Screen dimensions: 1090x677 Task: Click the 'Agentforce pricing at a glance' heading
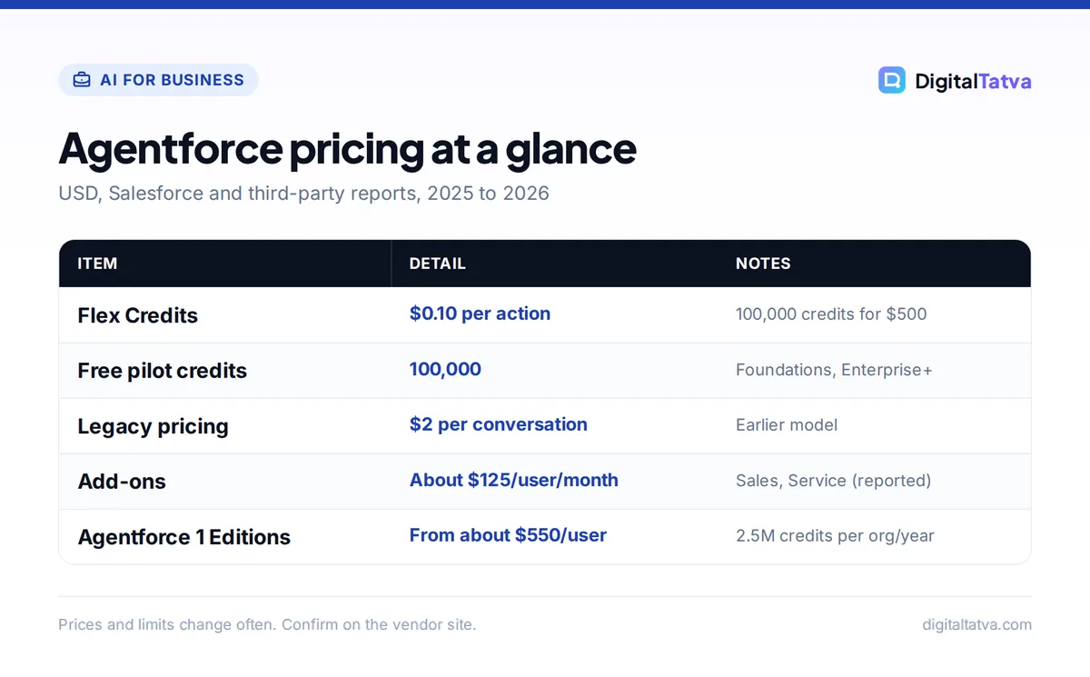tap(347, 149)
